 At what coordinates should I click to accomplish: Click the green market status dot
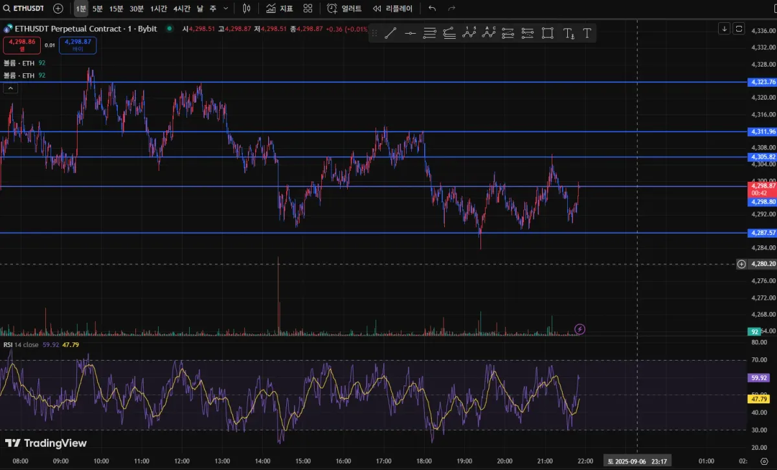[x=170, y=28]
